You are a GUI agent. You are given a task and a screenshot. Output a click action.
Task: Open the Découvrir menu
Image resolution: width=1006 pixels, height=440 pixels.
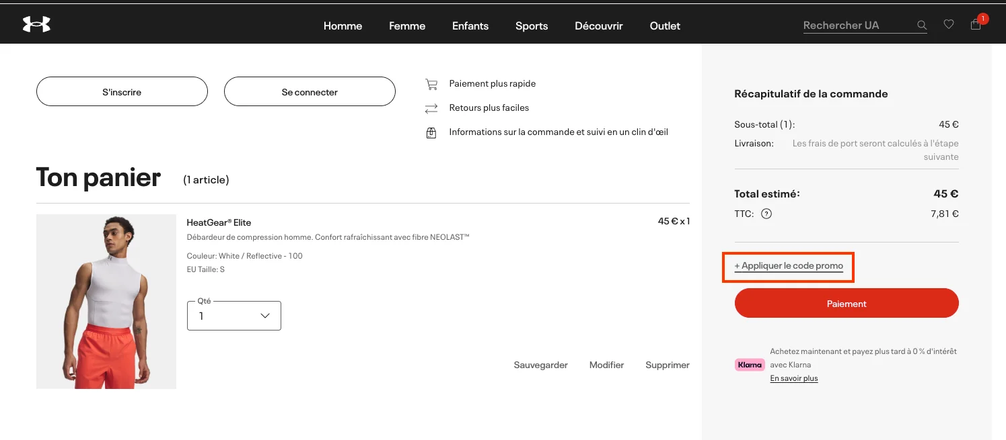[599, 26]
